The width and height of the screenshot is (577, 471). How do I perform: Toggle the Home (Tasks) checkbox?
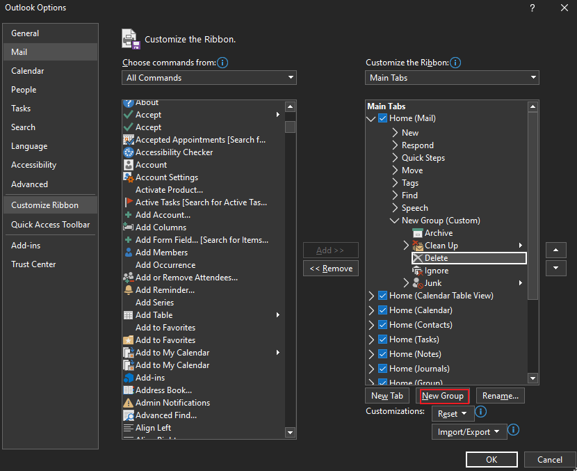point(382,339)
